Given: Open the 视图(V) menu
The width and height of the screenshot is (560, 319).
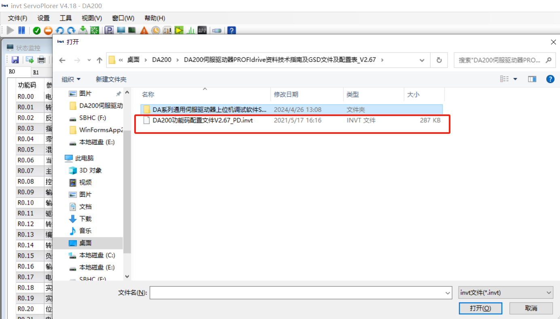Looking at the screenshot, I should [92, 18].
